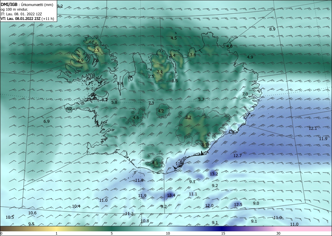Select the 13.2 precipitable water value
The height and width of the screenshot is (236, 332).
tap(214, 174)
